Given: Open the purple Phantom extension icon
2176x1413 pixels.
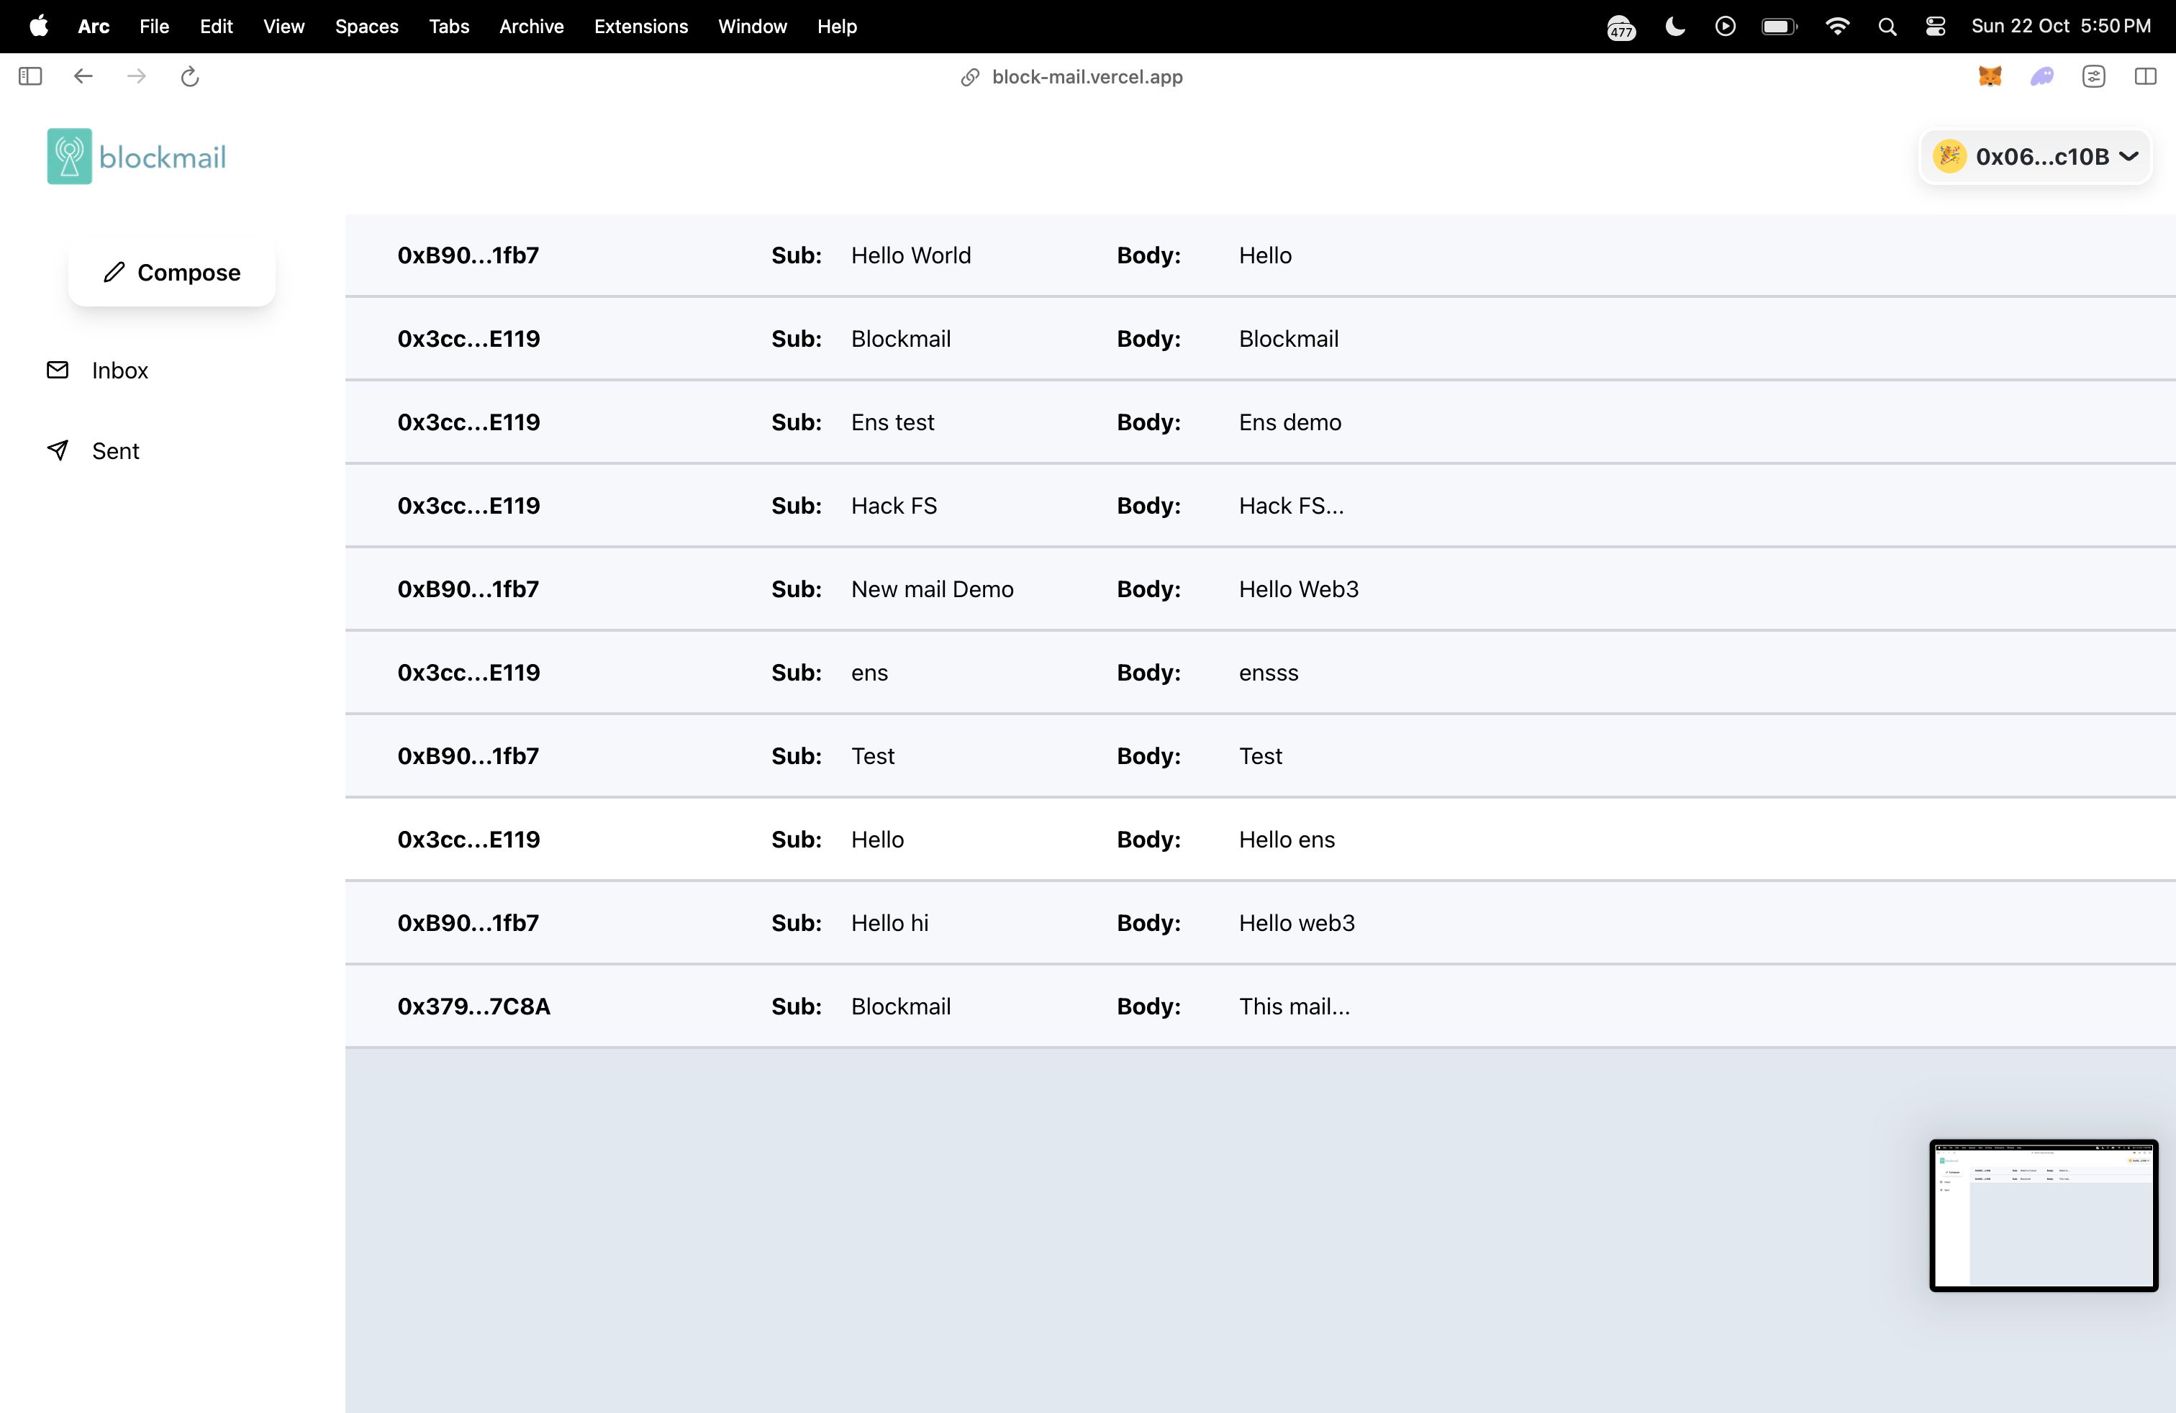Looking at the screenshot, I should 2041,77.
